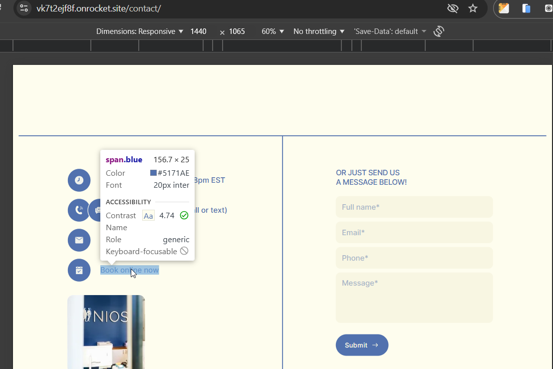Open the 60% zoom dropdown
Image resolution: width=553 pixels, height=369 pixels.
(273, 31)
